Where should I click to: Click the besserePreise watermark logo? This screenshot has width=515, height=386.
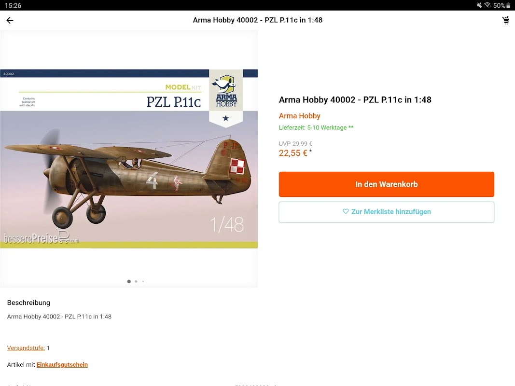click(x=41, y=238)
